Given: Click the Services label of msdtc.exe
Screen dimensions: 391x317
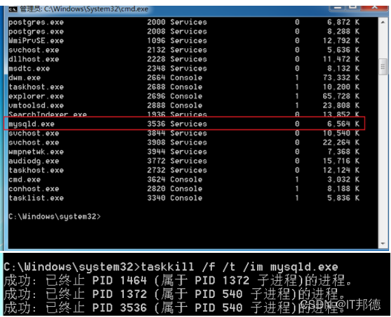Looking at the screenshot, I should point(189,68).
